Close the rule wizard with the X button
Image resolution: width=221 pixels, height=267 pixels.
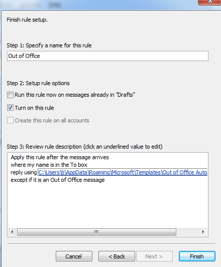tap(210, 3)
